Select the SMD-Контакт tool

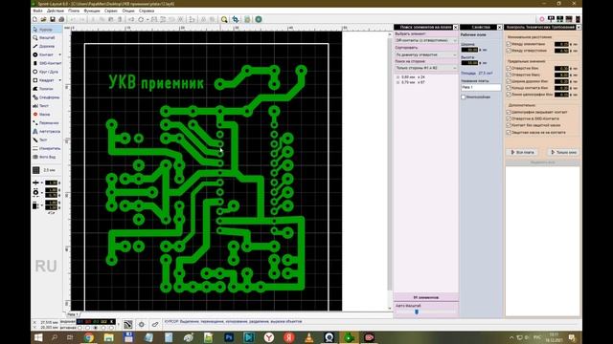coord(47,63)
